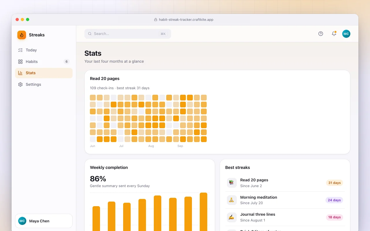Image resolution: width=370 pixels, height=231 pixels.
Task: Open Maya Chen profile card
Action: click(44, 221)
